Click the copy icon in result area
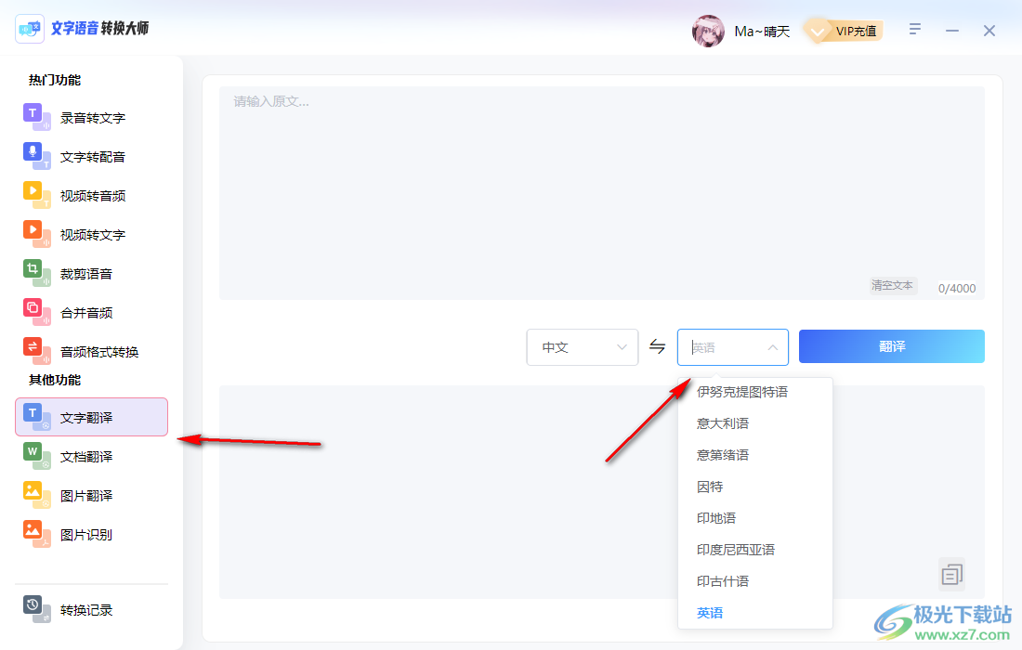1022x650 pixels. click(x=951, y=574)
